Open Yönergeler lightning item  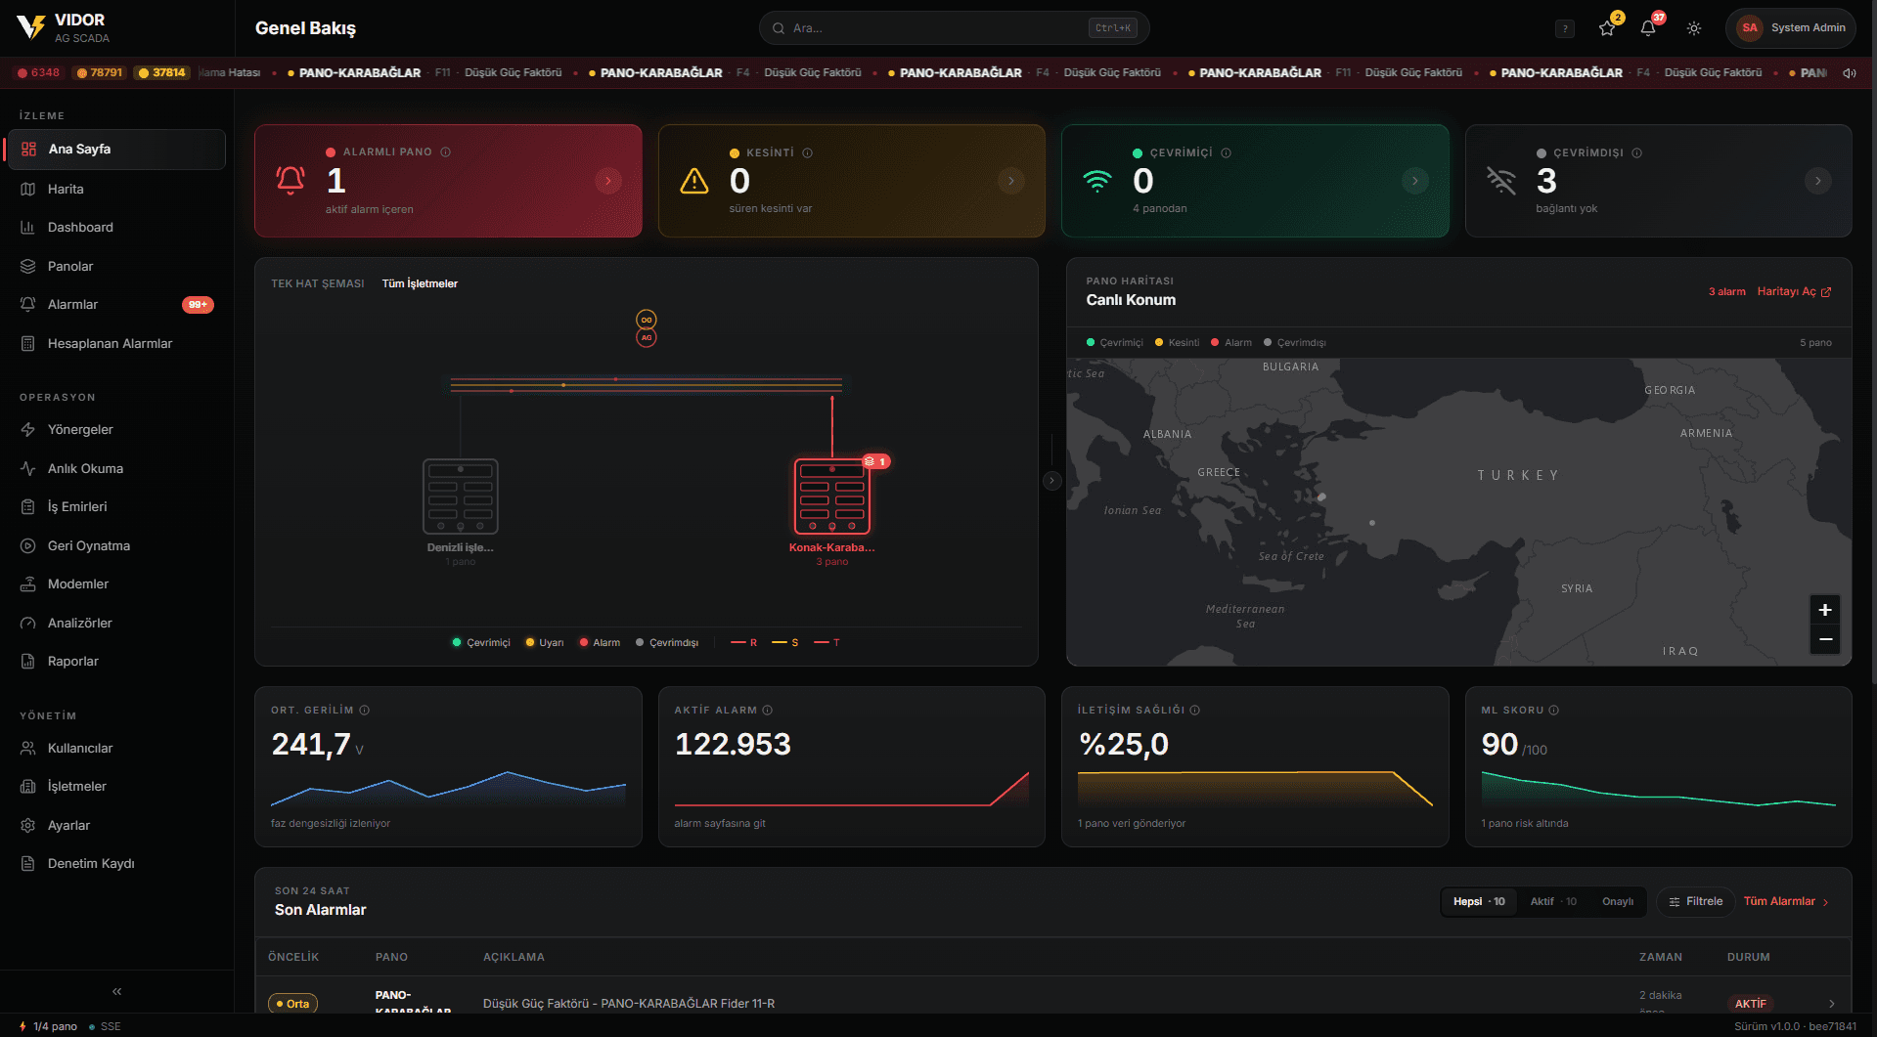click(116, 430)
